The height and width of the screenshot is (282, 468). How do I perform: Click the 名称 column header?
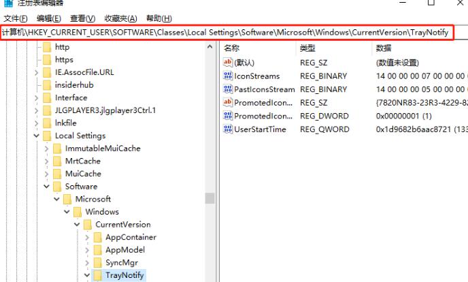pos(232,48)
